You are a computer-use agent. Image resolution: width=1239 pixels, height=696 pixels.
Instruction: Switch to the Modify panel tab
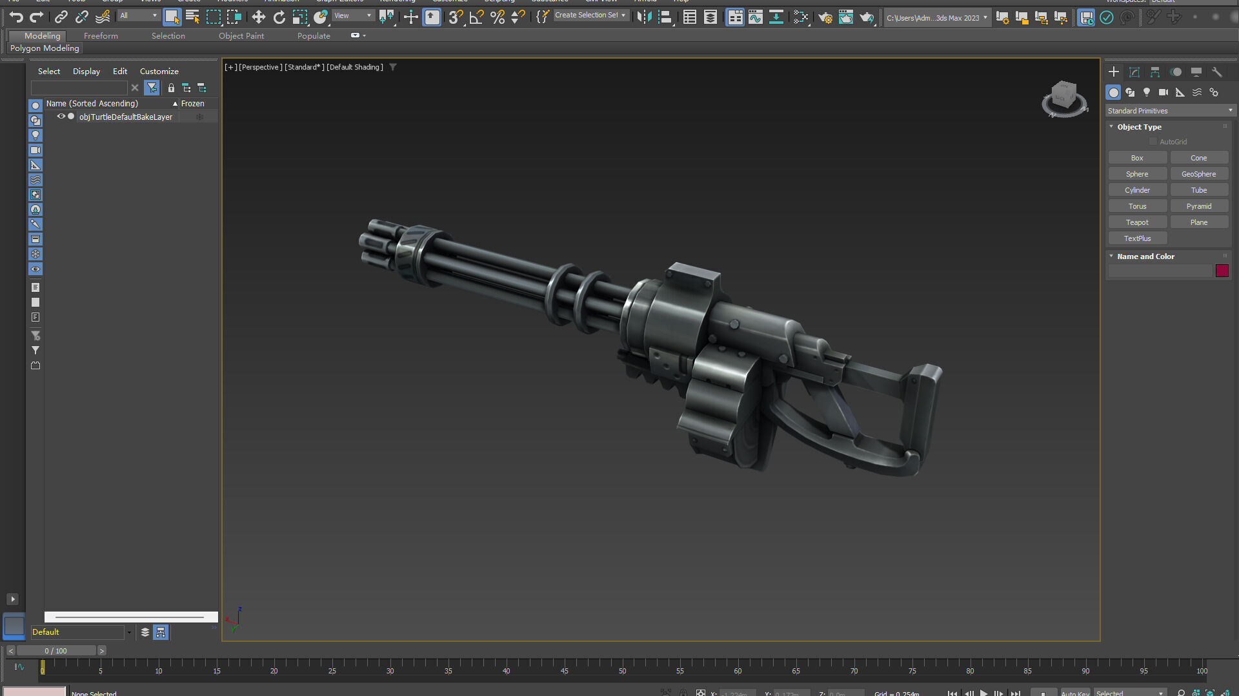pos(1134,72)
